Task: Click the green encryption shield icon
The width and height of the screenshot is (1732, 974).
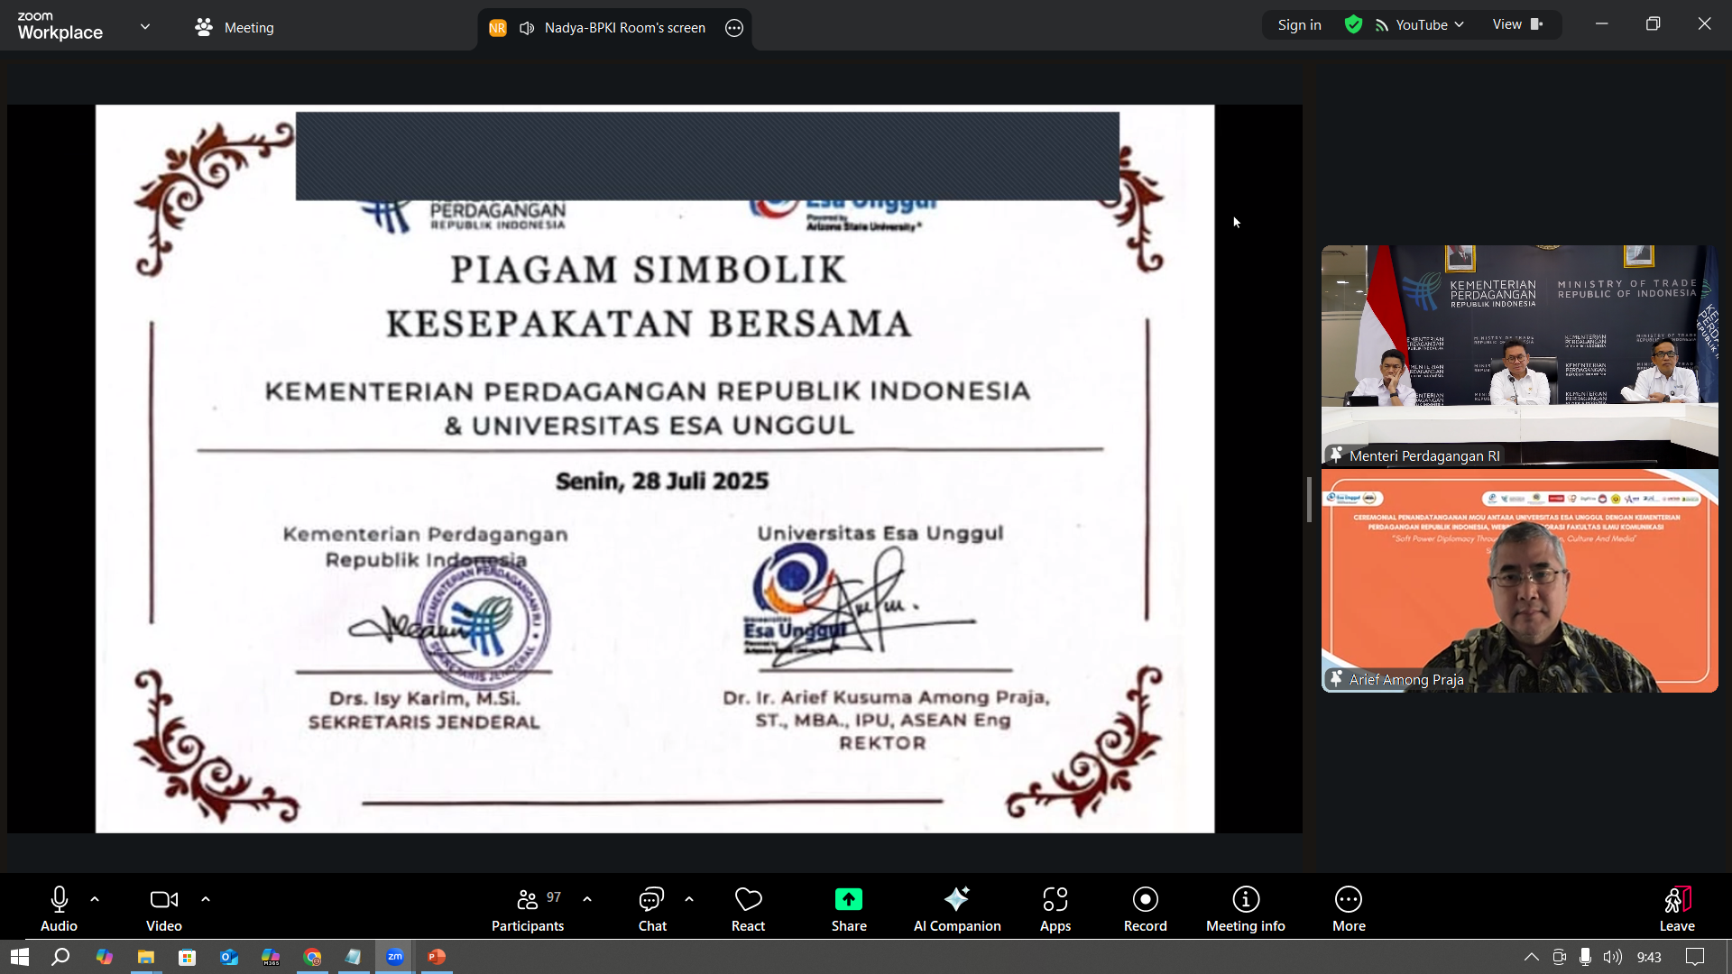Action: coord(1353,24)
